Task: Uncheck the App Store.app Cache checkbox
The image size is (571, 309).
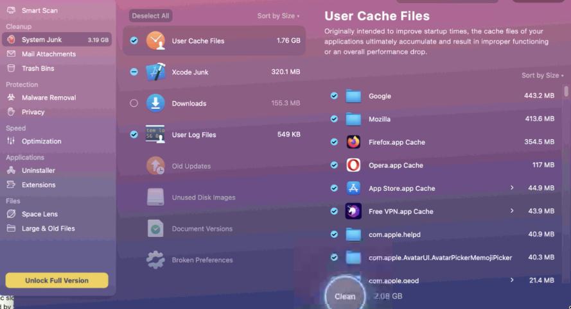Action: (x=334, y=188)
